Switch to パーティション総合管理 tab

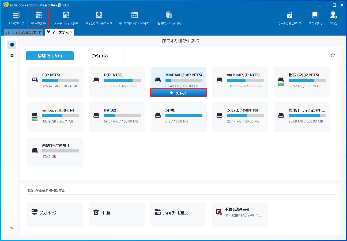click(24, 32)
